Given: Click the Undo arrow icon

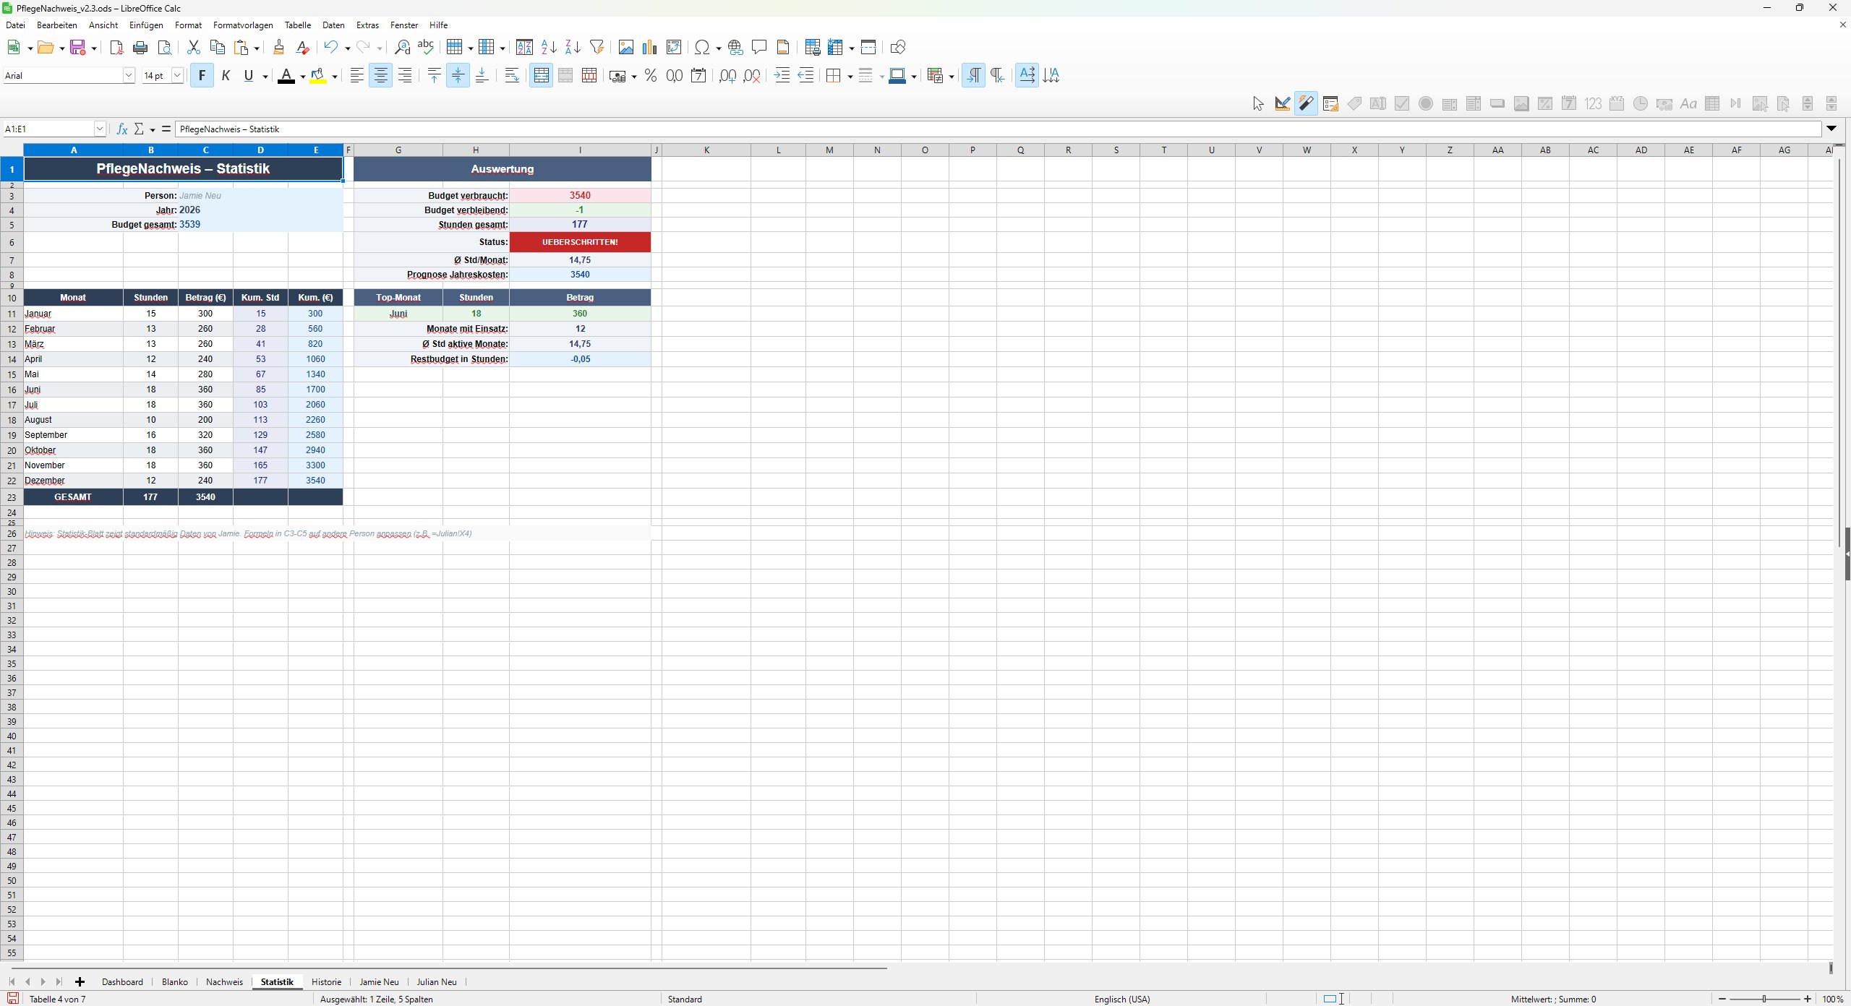Looking at the screenshot, I should click(330, 48).
